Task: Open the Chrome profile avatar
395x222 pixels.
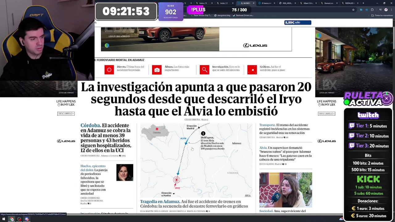Action: pos(386,10)
